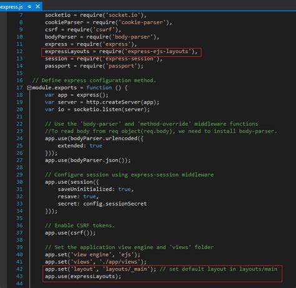Screen dimensions: 296x288
Task: Close the express.js tab
Action: 37,7
